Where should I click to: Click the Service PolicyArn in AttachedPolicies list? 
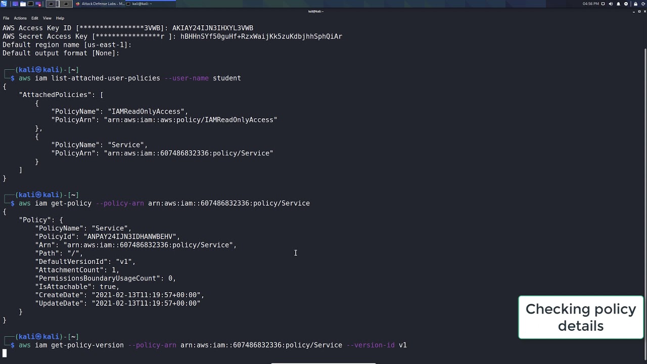189,153
